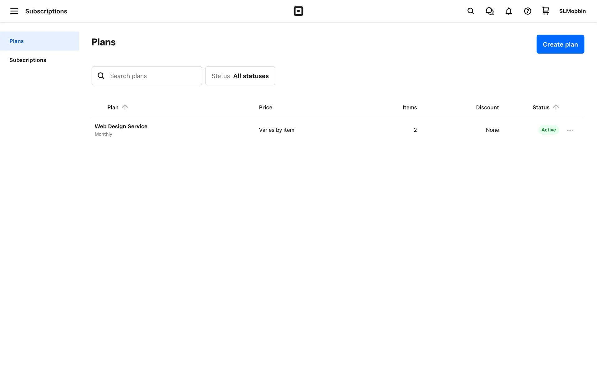The width and height of the screenshot is (597, 373).
Task: Open the SLMobbin account menu
Action: (572, 11)
